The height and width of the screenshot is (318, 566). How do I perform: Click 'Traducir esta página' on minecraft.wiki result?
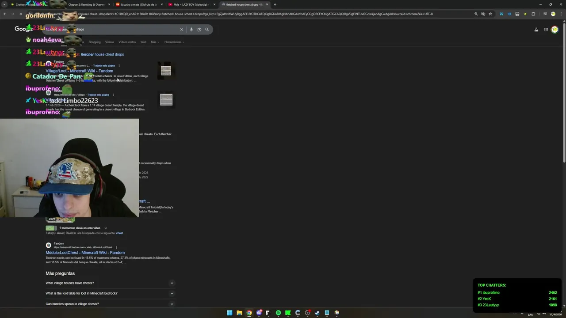click(98, 95)
